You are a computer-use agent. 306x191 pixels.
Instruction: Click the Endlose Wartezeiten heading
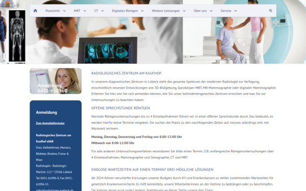152,170
